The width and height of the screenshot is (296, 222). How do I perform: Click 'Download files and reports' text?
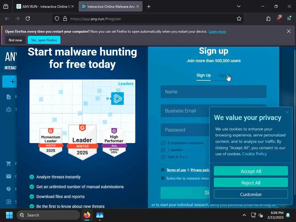click(60, 197)
